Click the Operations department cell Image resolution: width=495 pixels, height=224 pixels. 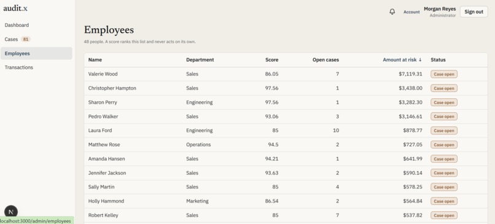pyautogui.click(x=198, y=144)
